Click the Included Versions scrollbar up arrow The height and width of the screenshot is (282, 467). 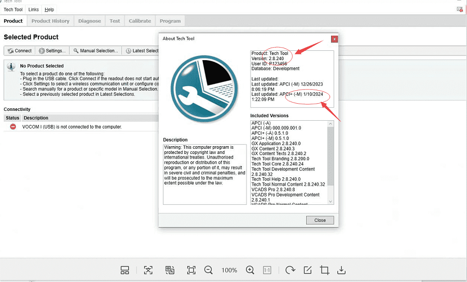tap(331, 123)
